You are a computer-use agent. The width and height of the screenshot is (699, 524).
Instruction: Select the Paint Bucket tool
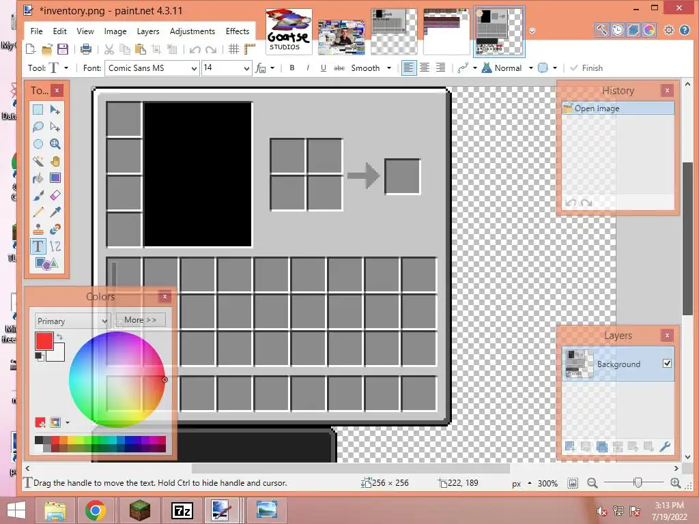coord(38,178)
